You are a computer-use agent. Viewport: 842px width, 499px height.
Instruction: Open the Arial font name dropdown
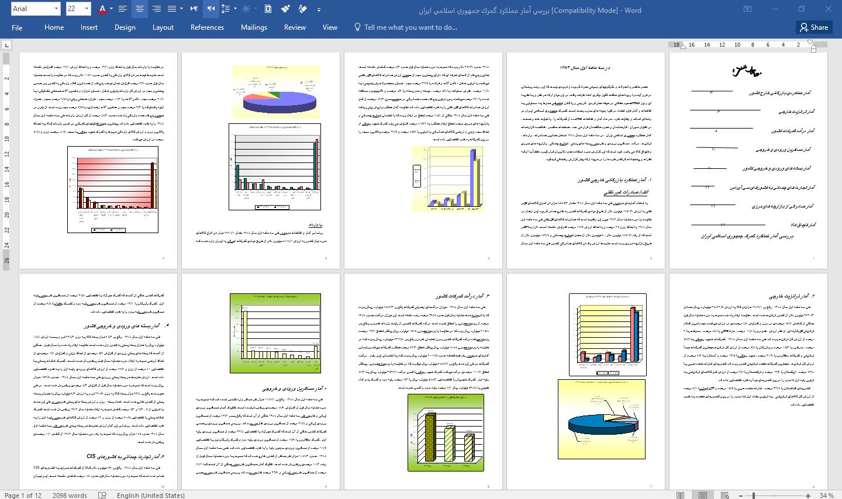click(56, 9)
